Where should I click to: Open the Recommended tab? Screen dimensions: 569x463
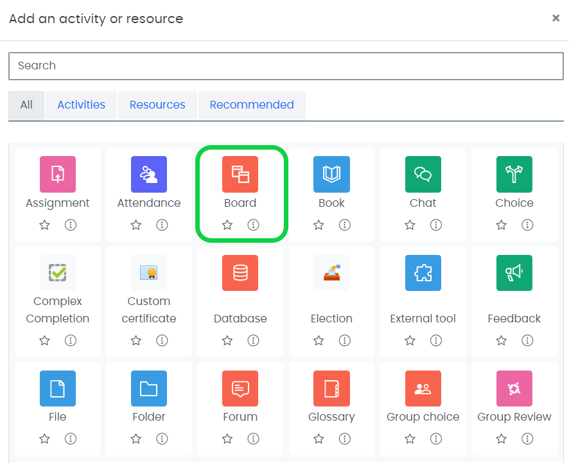point(252,105)
